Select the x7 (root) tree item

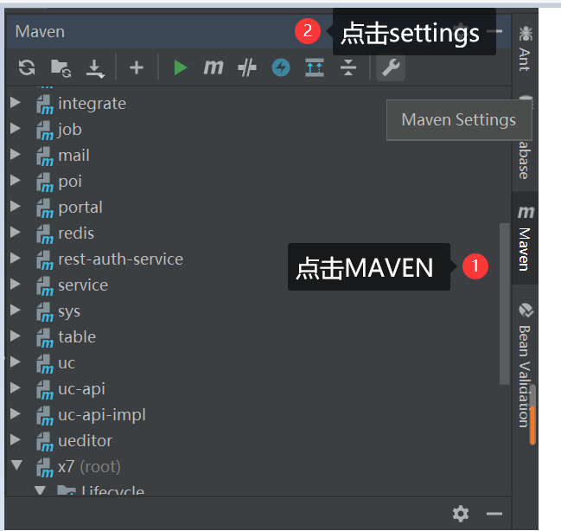pos(89,467)
